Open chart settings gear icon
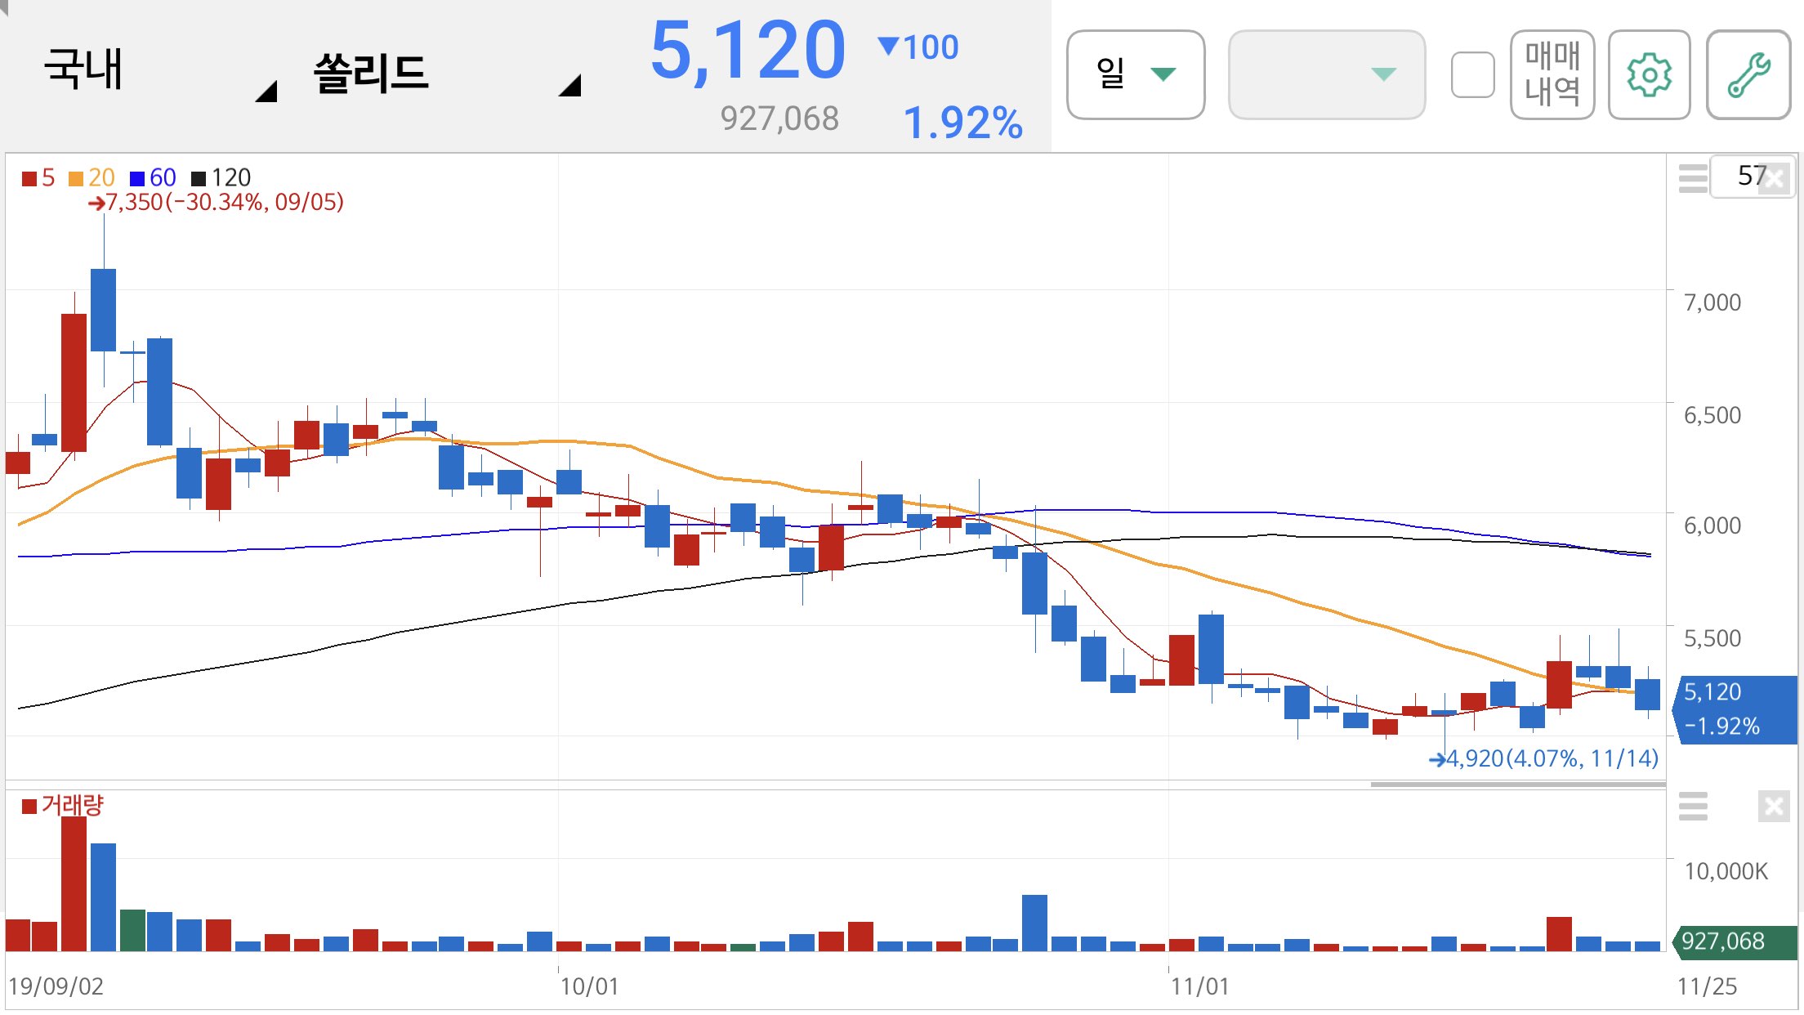This screenshot has height=1015, width=1804. [1649, 75]
